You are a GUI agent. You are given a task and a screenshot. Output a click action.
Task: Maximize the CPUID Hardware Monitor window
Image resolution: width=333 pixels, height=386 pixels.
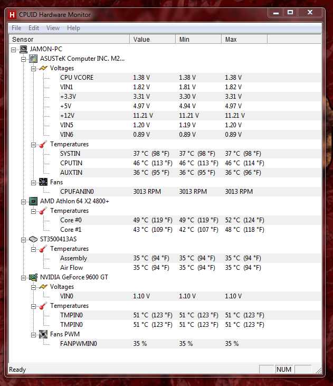290,13
